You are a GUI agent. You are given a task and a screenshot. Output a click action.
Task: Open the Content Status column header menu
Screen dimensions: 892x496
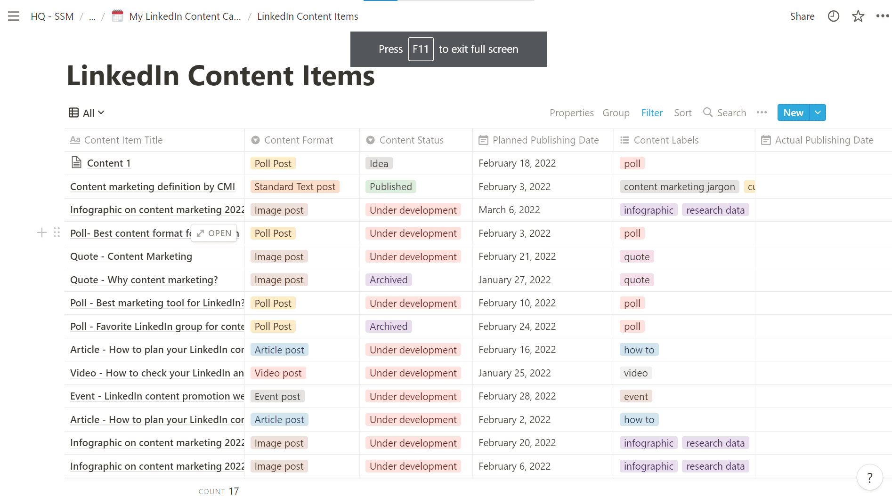[x=411, y=140]
